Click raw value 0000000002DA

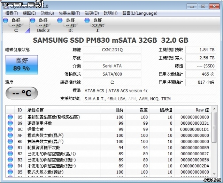(194, 166)
